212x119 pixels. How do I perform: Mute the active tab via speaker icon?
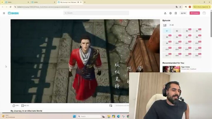tap(78, 2)
